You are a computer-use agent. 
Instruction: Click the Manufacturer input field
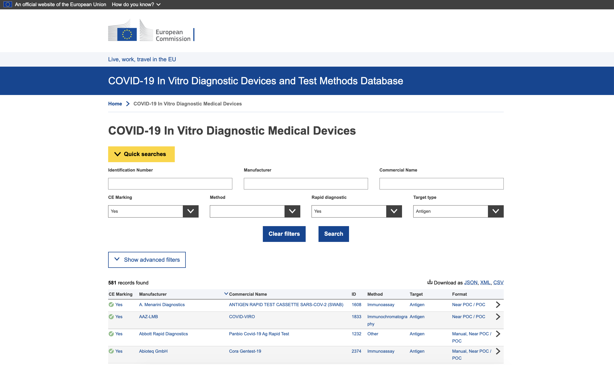[306, 184]
